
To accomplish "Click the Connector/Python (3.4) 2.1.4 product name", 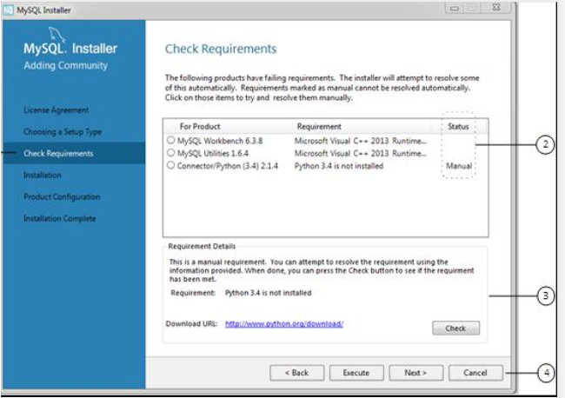I will coord(228,166).
